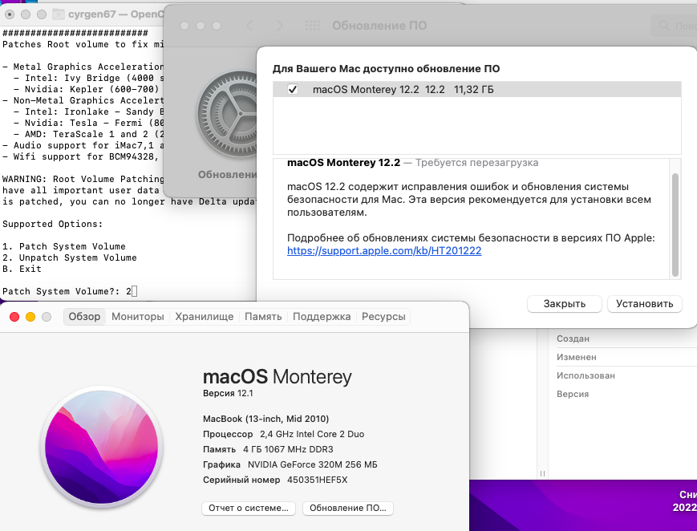Click the macOS Monterey logo image
Viewport: 697px width, 531px height.
pyautogui.click(x=101, y=448)
